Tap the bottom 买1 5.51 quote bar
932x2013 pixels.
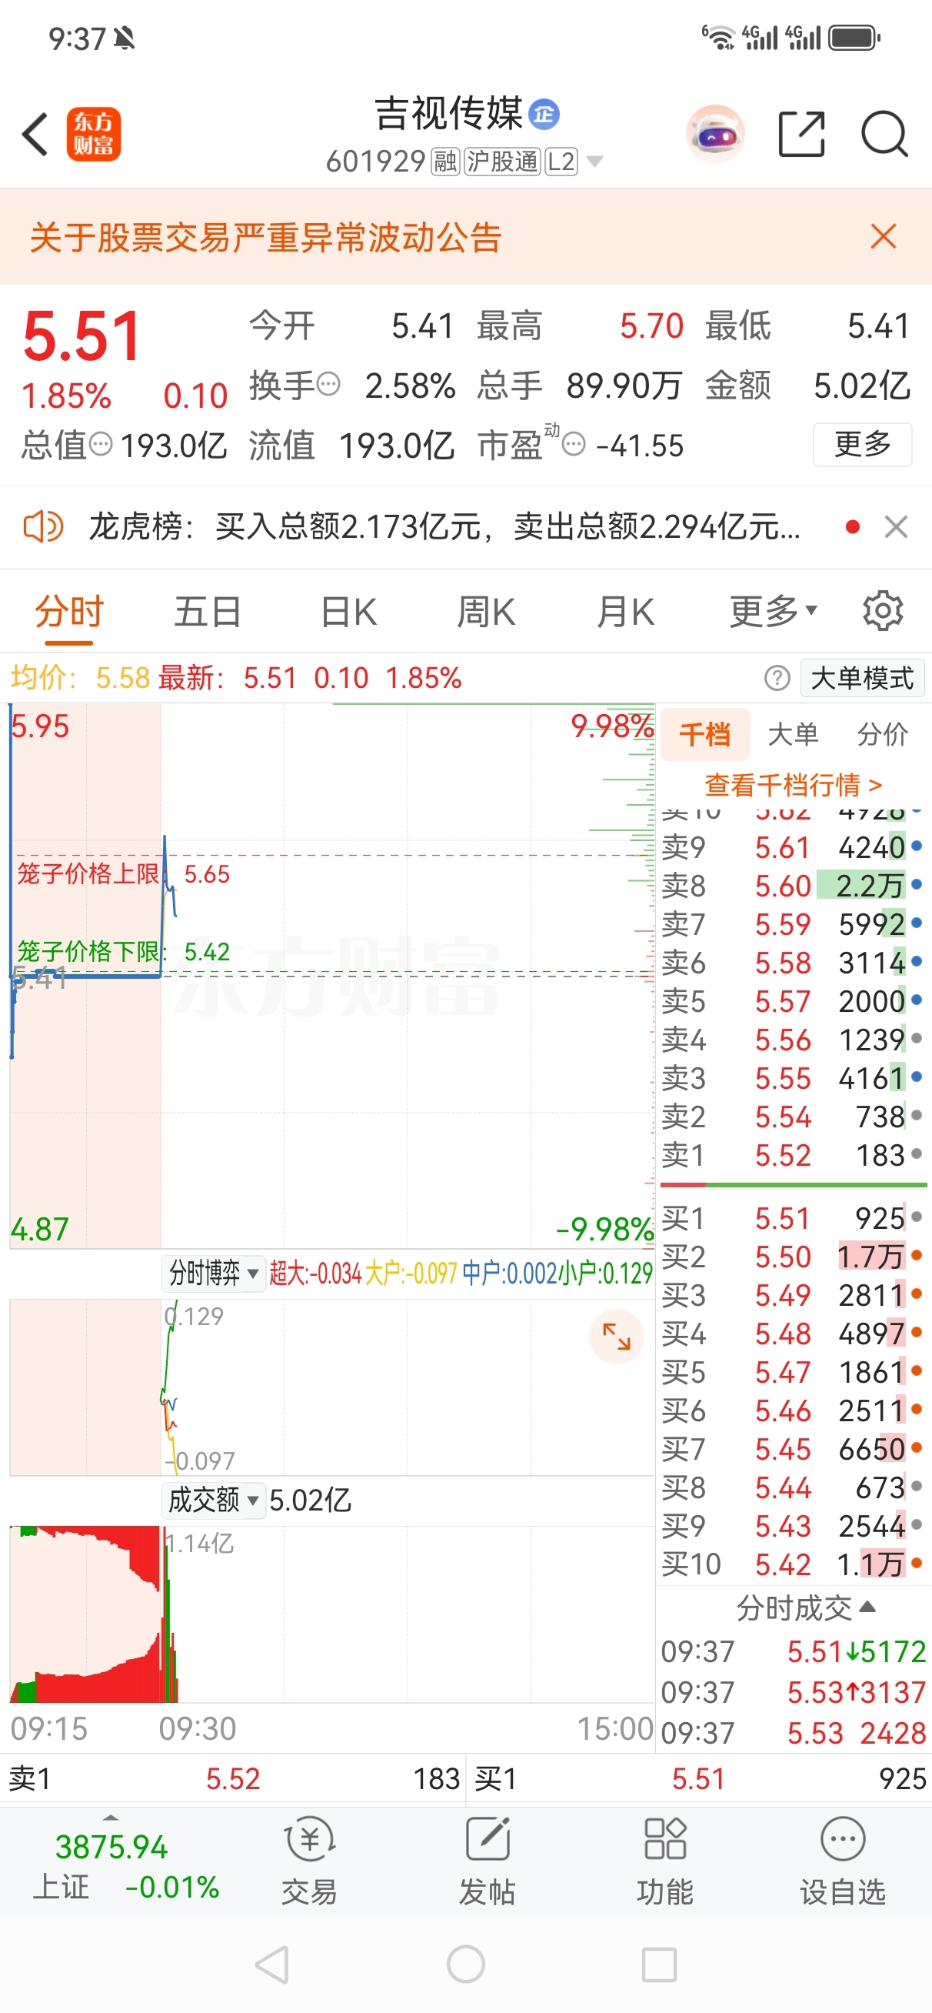pyautogui.click(x=699, y=1778)
